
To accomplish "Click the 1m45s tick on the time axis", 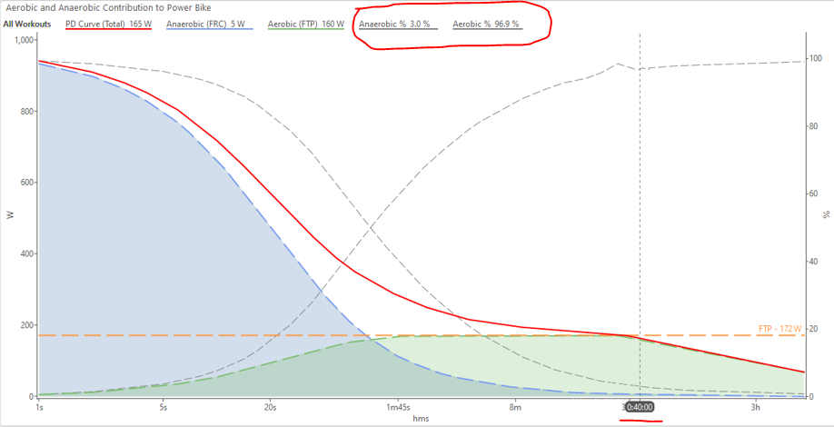I will (397, 407).
